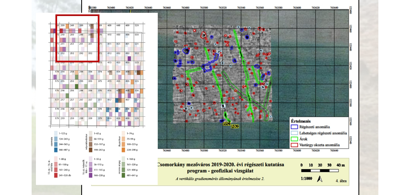Click the north arrow icon
Viewport: 410px width, 195px height.
pos(319,179)
